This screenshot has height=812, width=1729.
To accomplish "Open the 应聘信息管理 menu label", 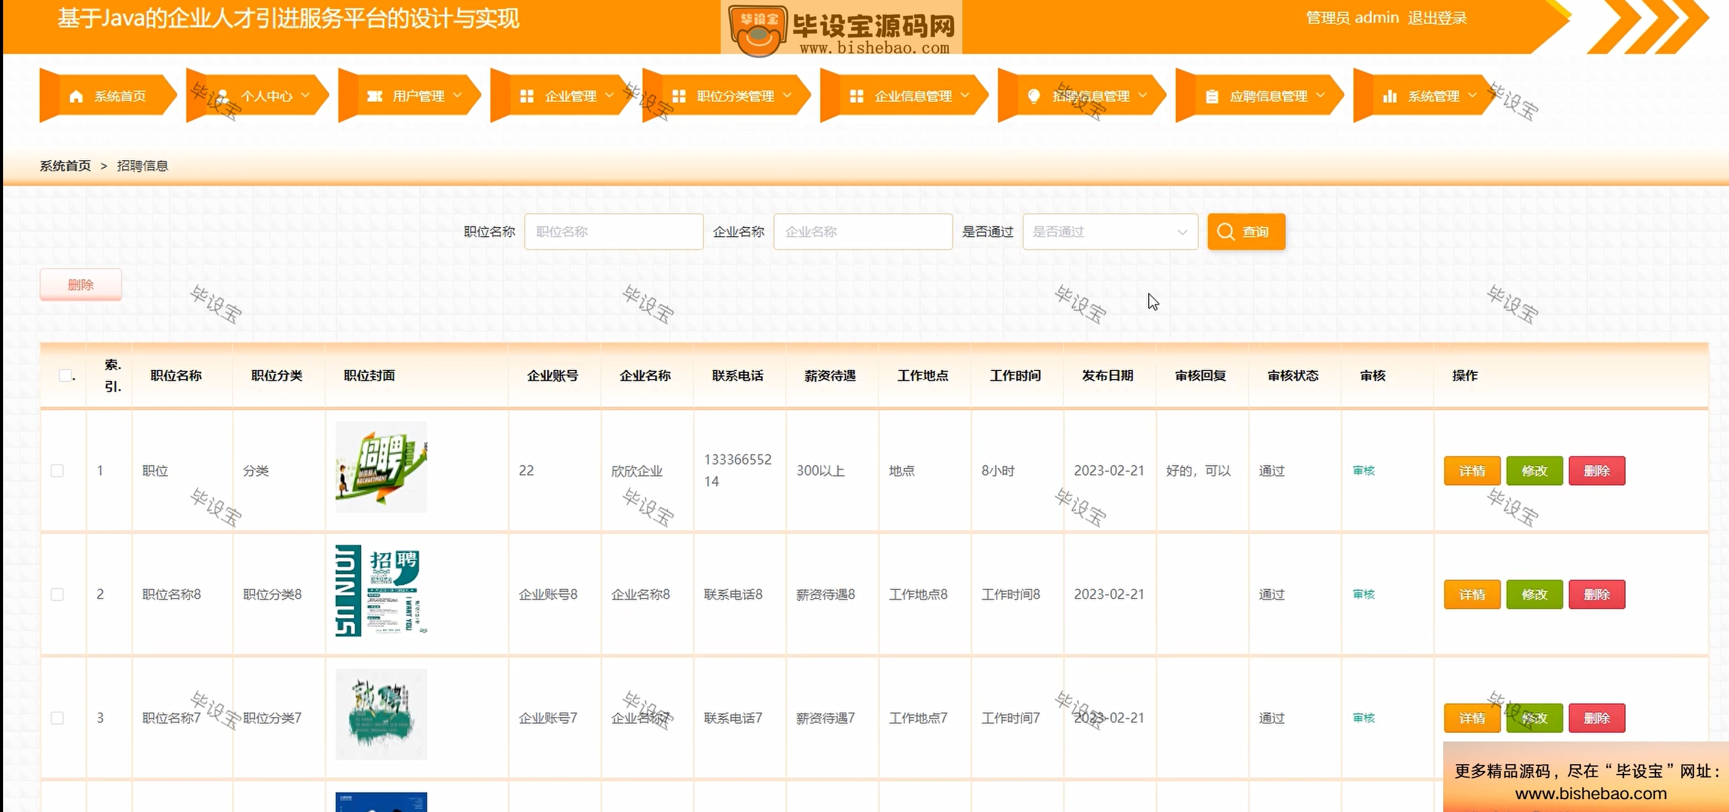I will pos(1268,97).
